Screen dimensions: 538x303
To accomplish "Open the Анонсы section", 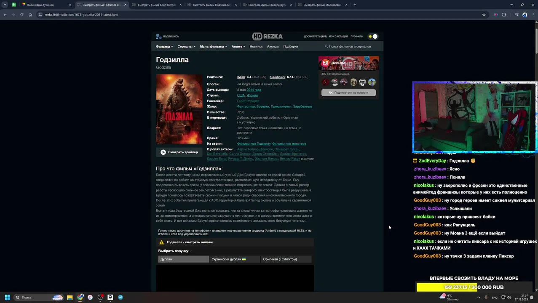I will click(273, 46).
